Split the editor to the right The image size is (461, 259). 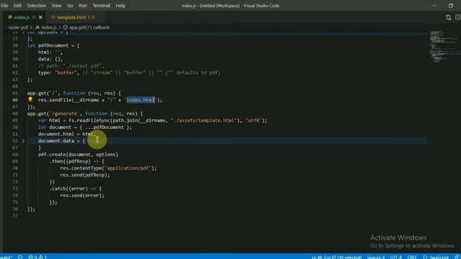point(458,17)
